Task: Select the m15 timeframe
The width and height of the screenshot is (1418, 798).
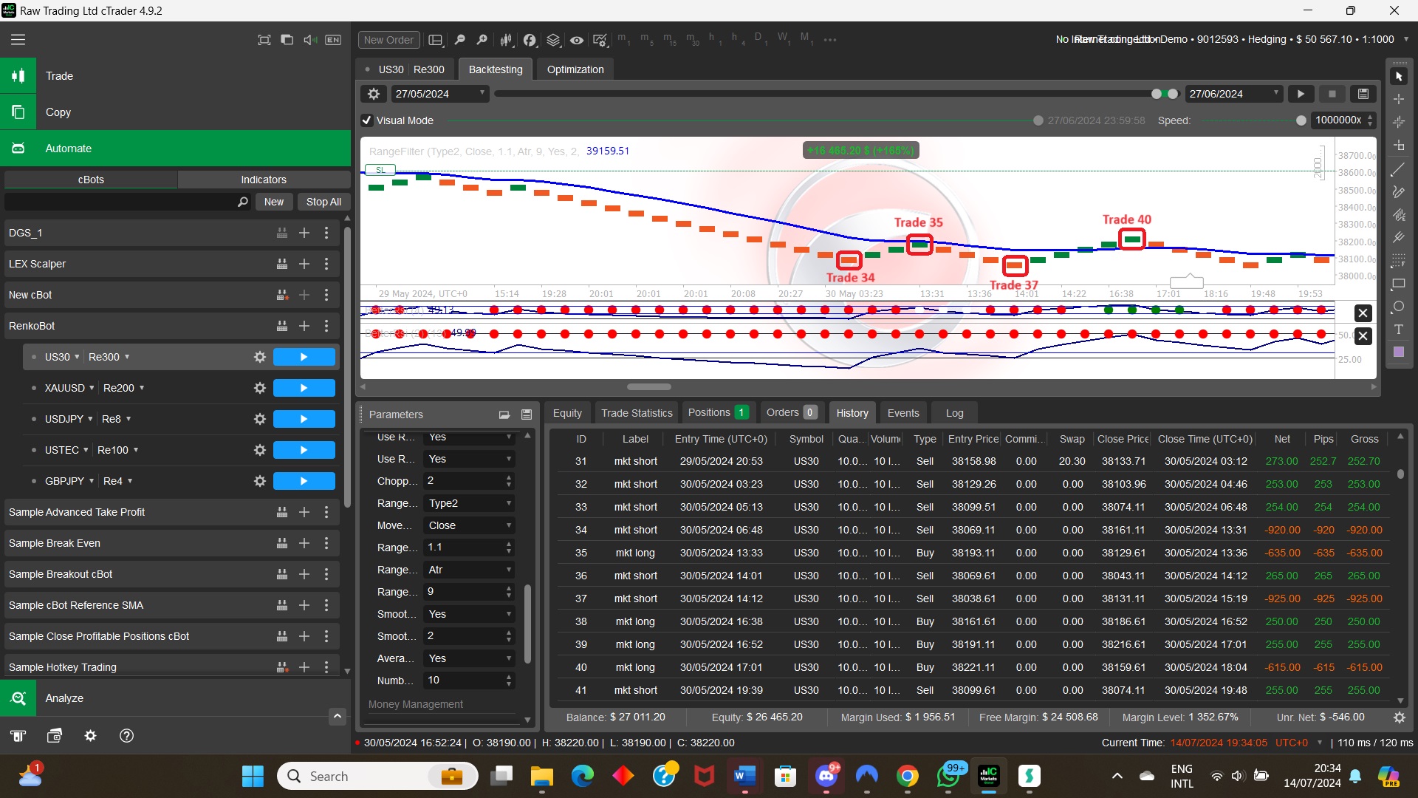Action: click(x=671, y=39)
